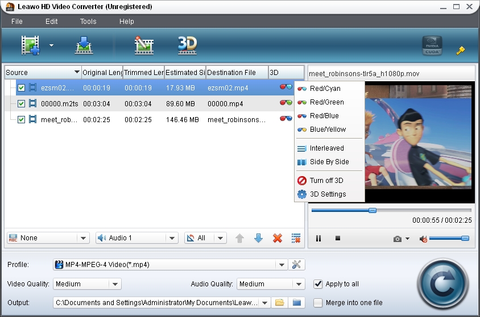Click the clear all list icon
The height and width of the screenshot is (317, 480).
click(x=296, y=238)
